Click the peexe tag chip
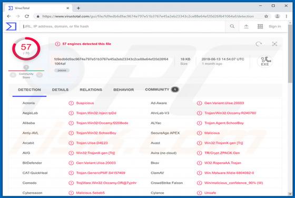295x198 pixels. pyautogui.click(x=62, y=71)
